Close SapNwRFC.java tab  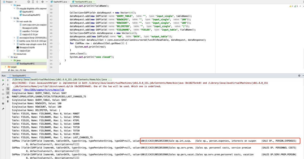tap(69, 2)
